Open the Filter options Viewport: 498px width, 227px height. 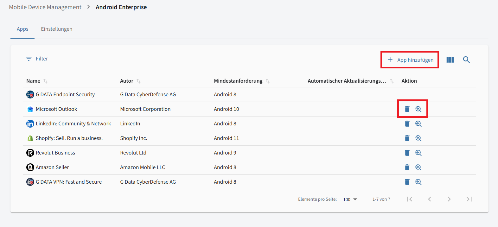(x=37, y=59)
